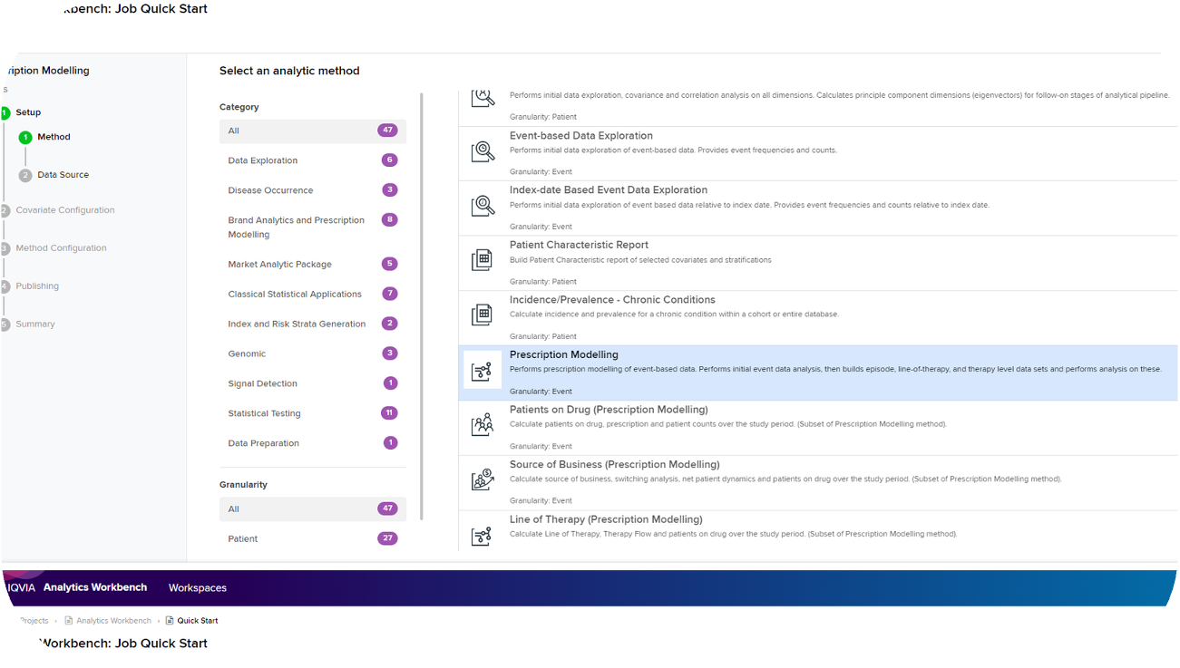
Task: Click the Analytics Workbench breadcrumb page icon
Action: click(69, 621)
